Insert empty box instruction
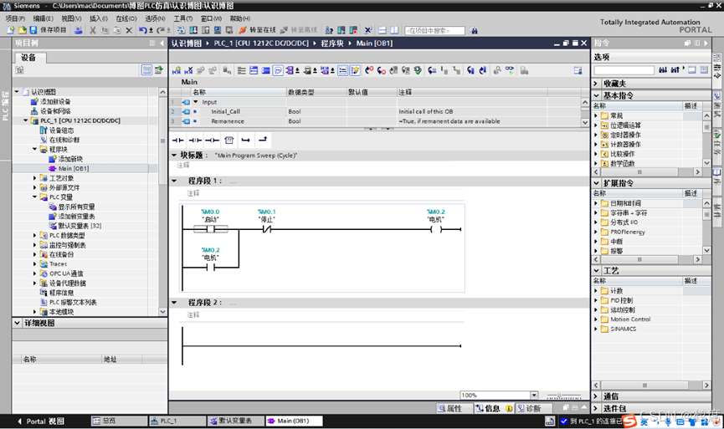 coord(229,140)
